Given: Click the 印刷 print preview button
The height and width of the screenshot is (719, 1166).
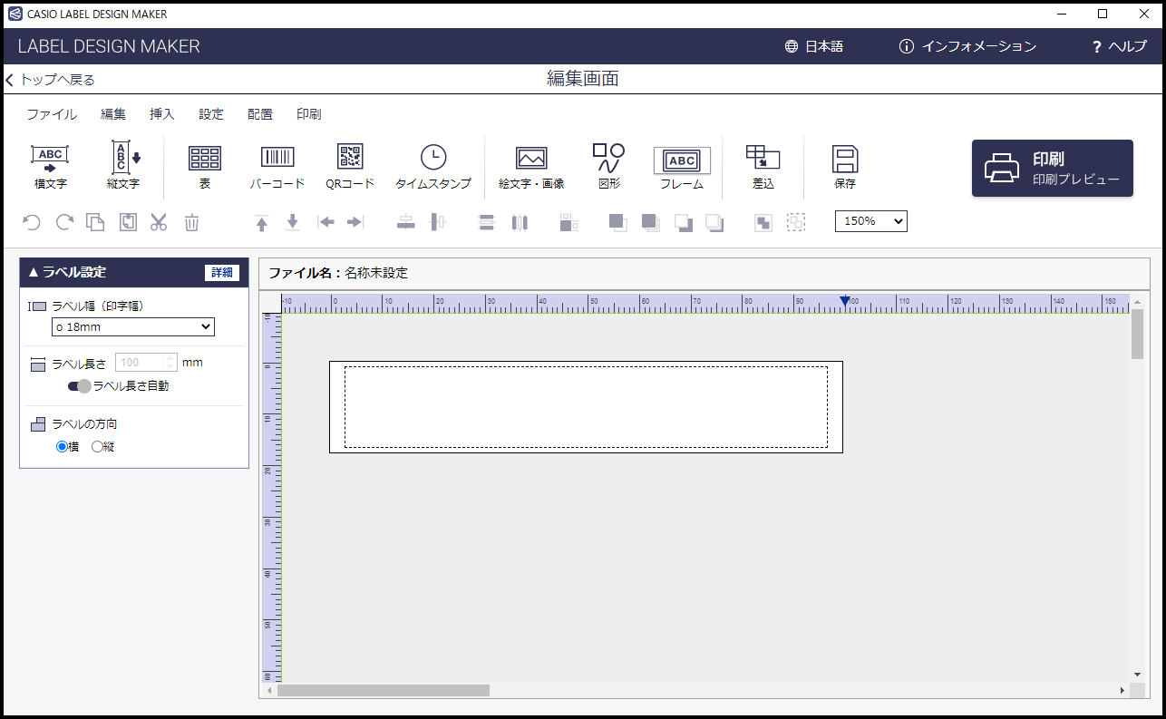Looking at the screenshot, I should (1053, 169).
